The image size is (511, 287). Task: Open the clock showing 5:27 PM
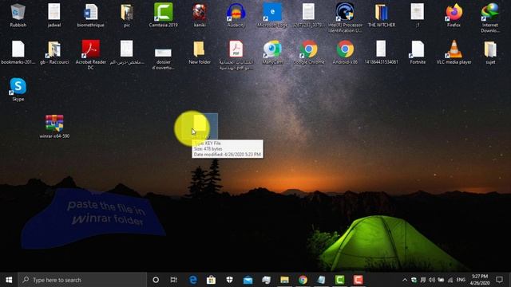coord(480,280)
